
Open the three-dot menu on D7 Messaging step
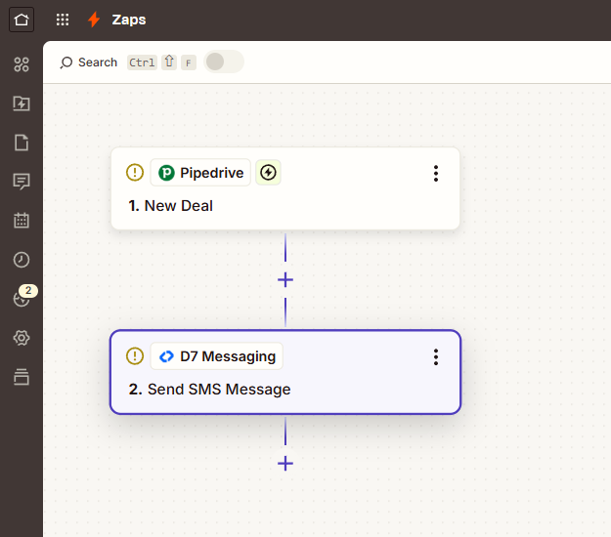click(436, 356)
